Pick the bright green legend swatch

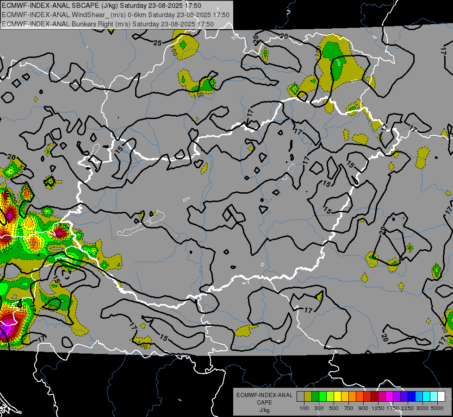pos(323,396)
